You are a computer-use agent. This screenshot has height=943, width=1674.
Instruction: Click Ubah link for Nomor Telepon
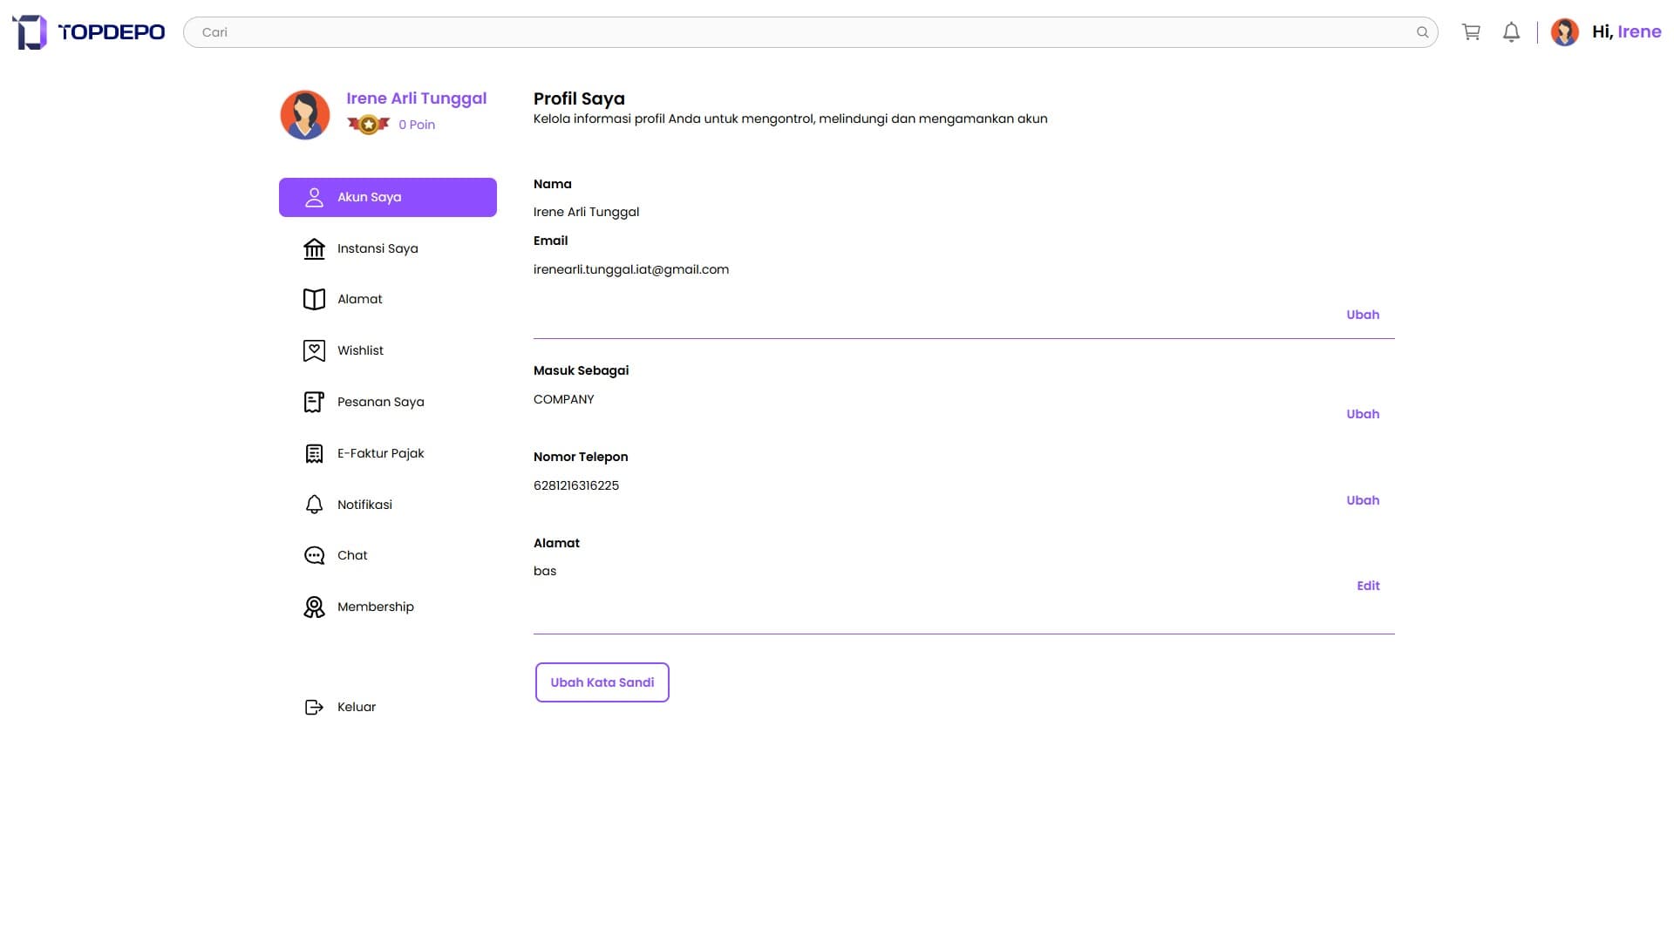tap(1362, 500)
